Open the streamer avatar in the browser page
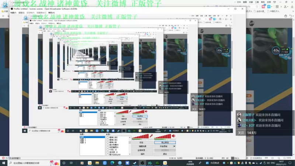Screen dimensions: 295x166 click(252, 23)
